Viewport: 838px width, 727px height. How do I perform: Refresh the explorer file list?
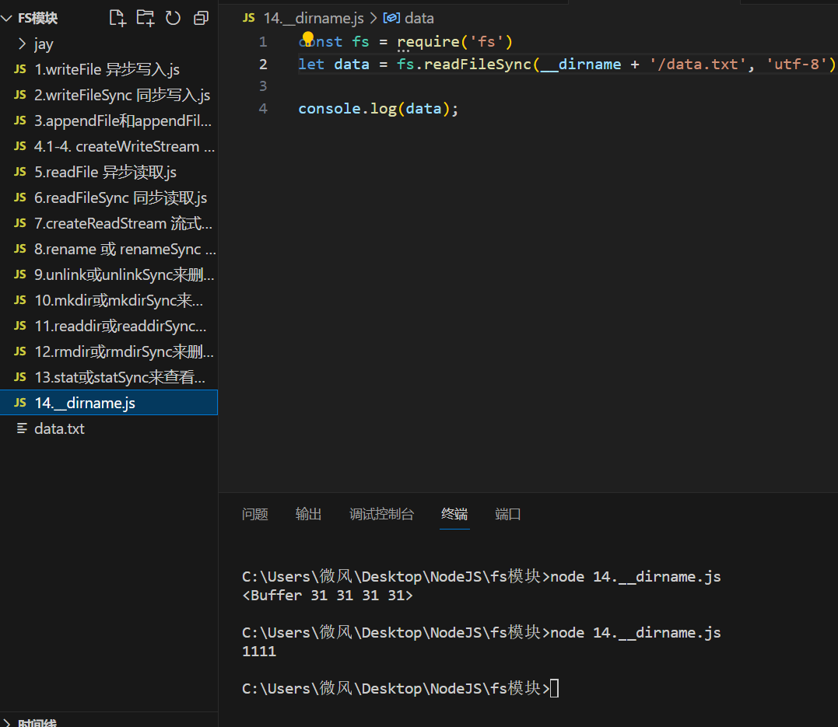coord(173,18)
